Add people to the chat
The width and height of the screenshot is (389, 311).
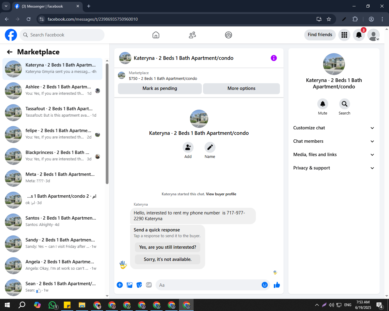[x=188, y=148]
